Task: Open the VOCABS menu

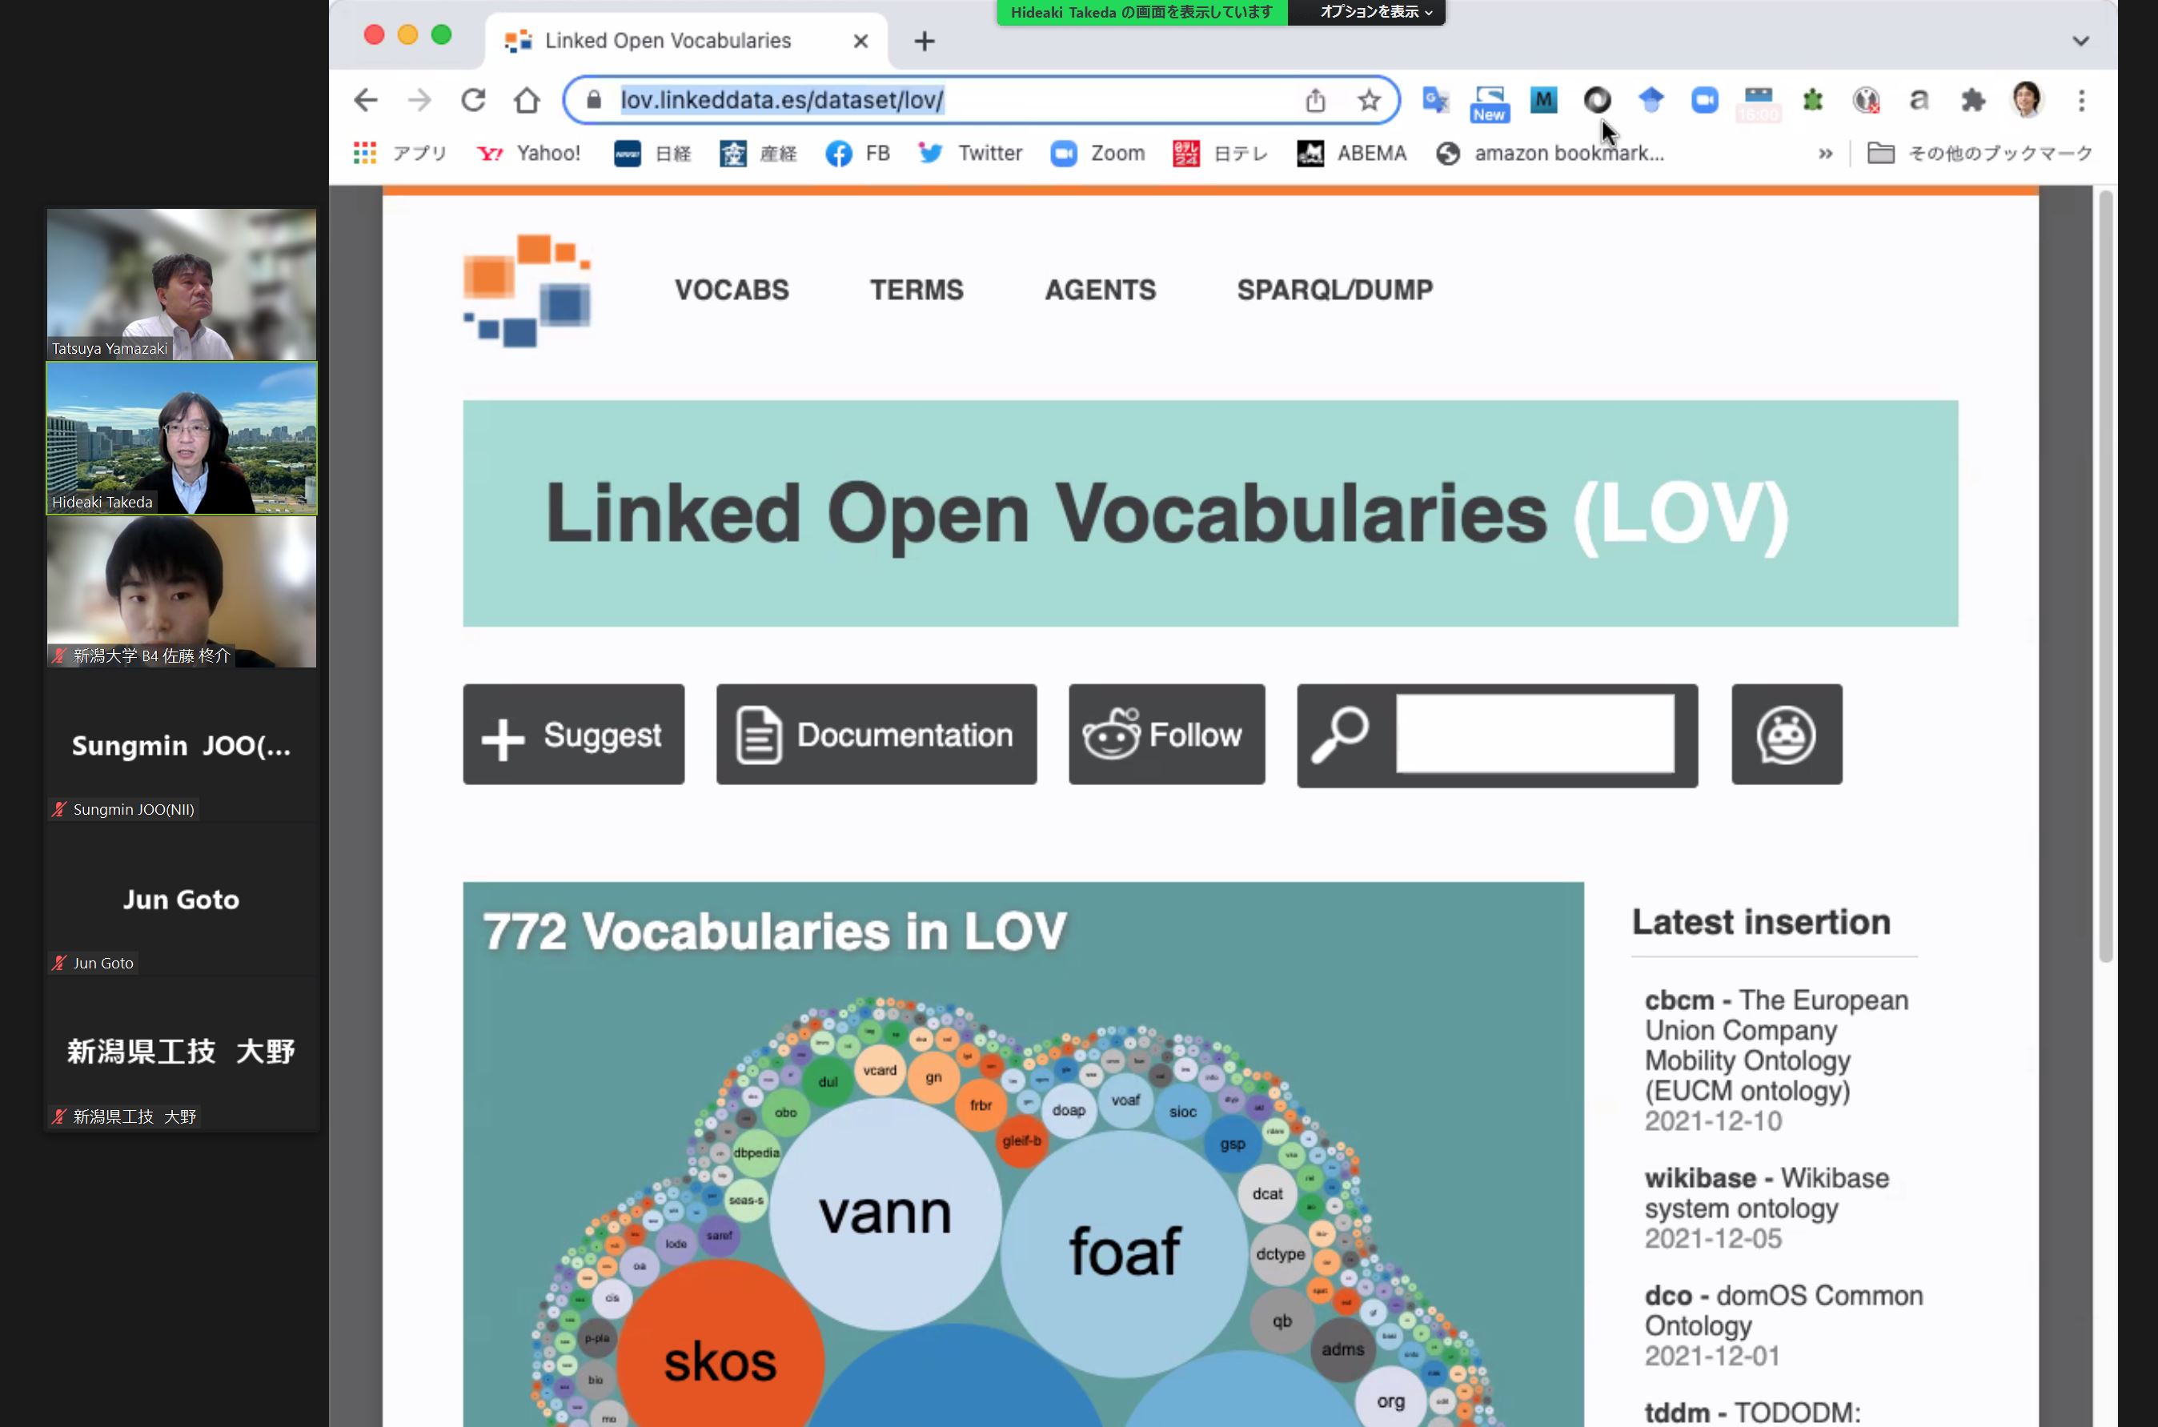Action: 732,290
